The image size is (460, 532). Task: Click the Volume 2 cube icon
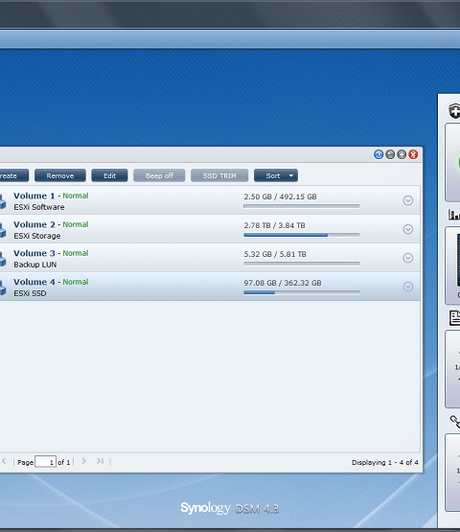[2, 229]
